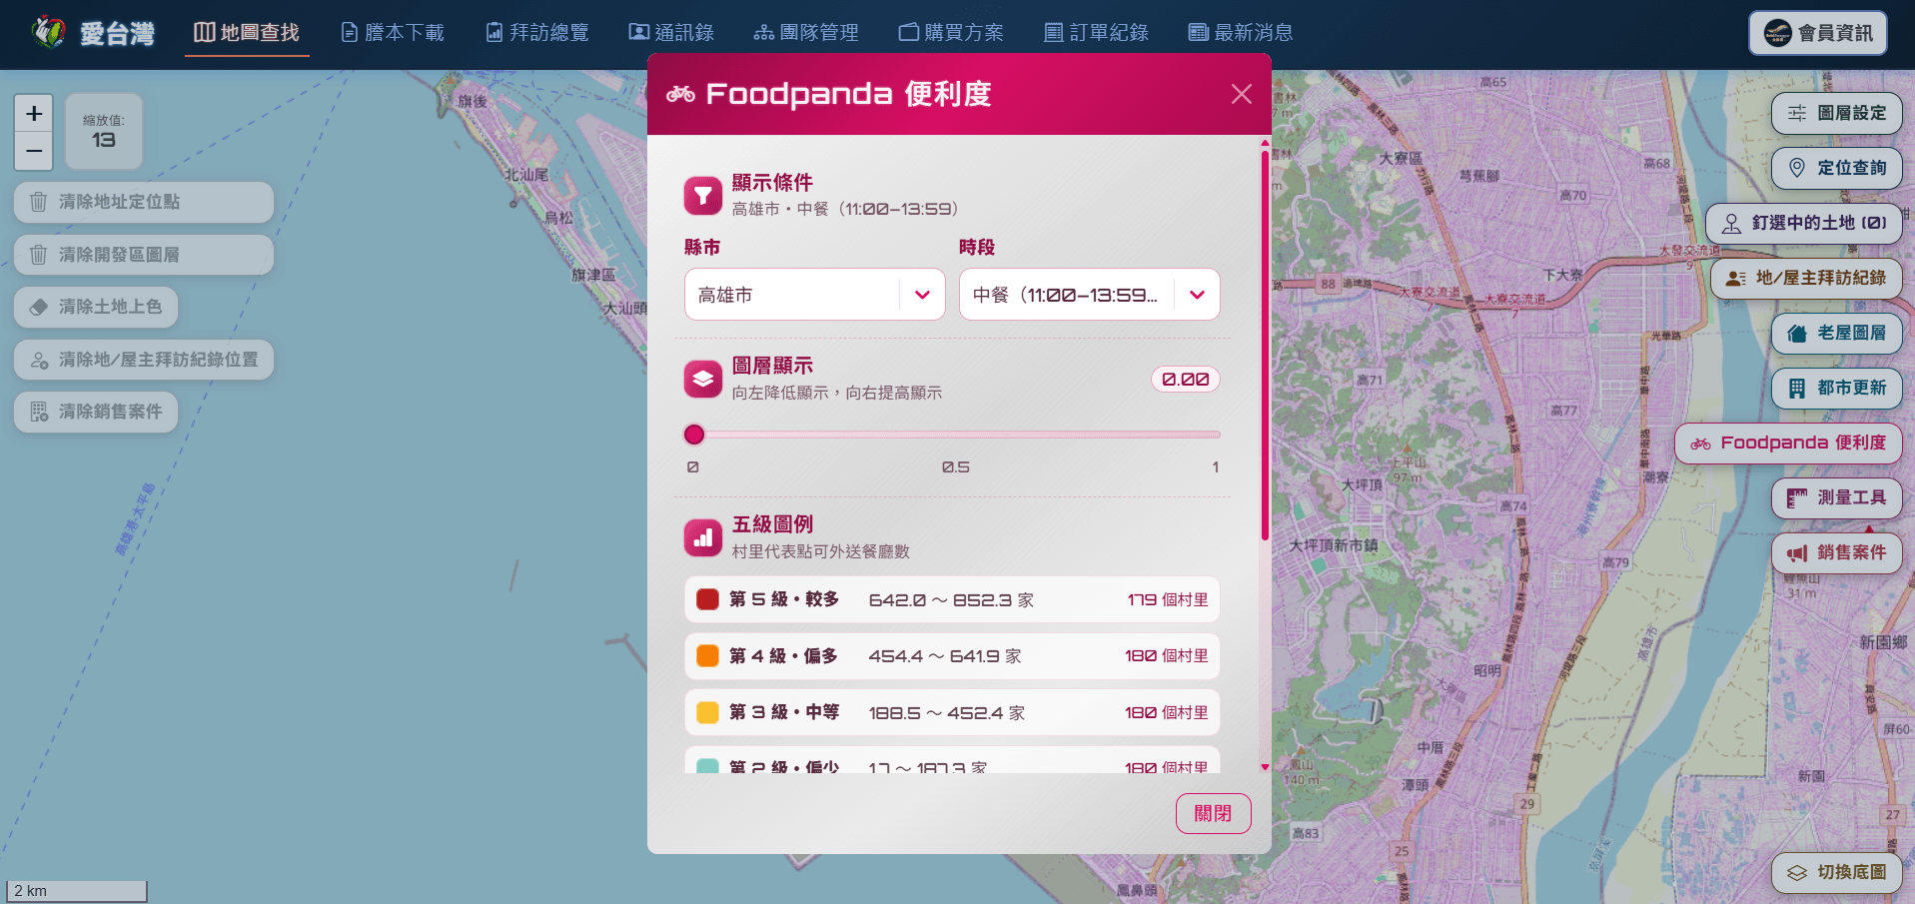Click the person-list icon in 地/屋主拜訪紀錄
The height and width of the screenshot is (904, 1915).
tap(1736, 278)
